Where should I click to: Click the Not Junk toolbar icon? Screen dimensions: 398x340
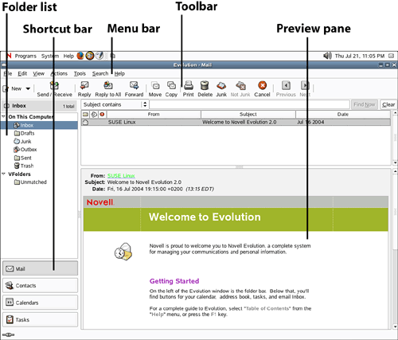coord(240,85)
